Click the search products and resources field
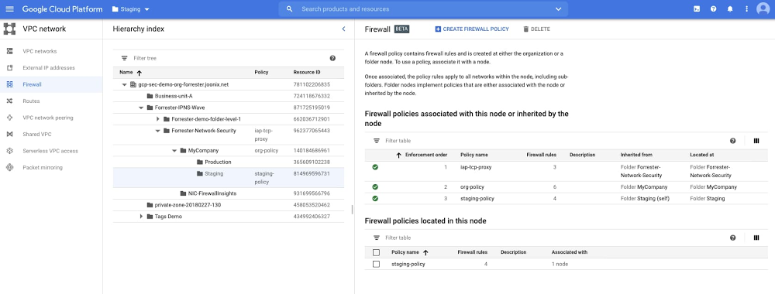This screenshot has height=294, width=775. [x=423, y=9]
